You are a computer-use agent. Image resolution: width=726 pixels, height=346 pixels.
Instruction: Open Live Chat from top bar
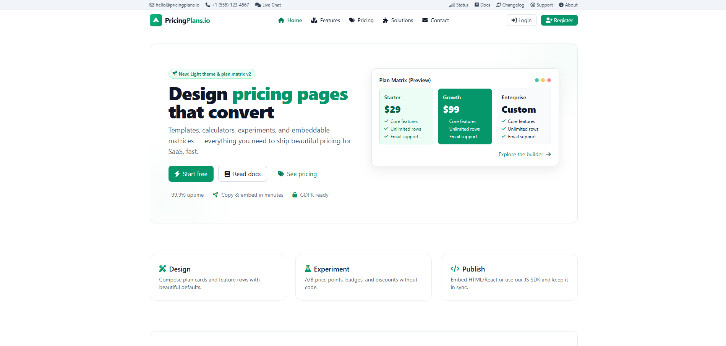268,5
